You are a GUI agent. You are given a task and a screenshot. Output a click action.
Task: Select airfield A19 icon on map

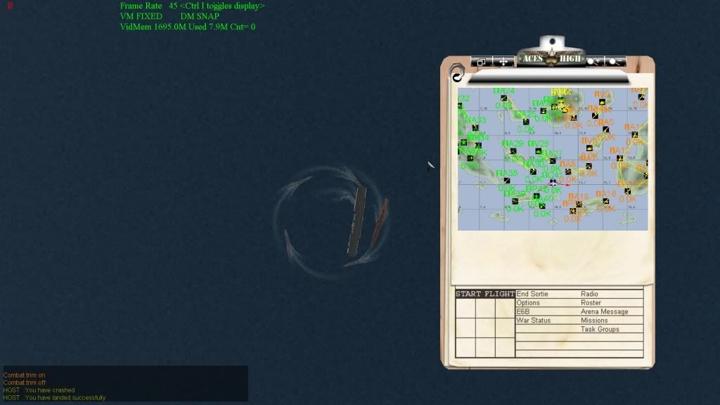(579, 204)
